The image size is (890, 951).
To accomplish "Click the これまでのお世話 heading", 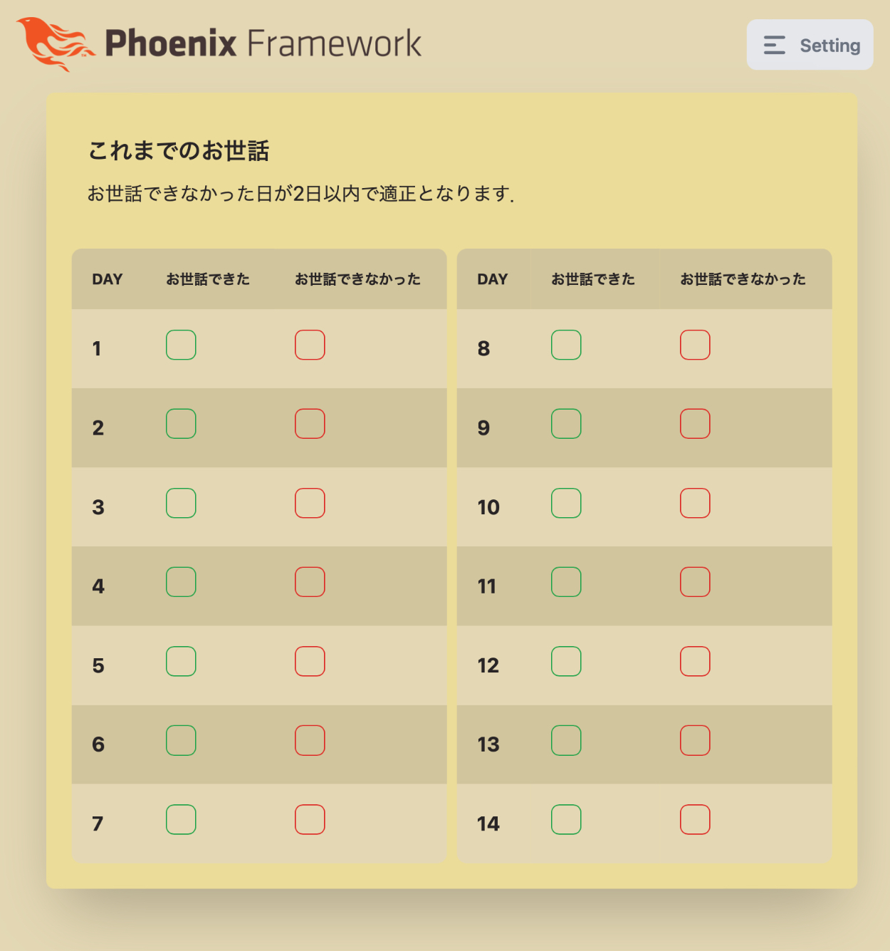I will click(179, 151).
